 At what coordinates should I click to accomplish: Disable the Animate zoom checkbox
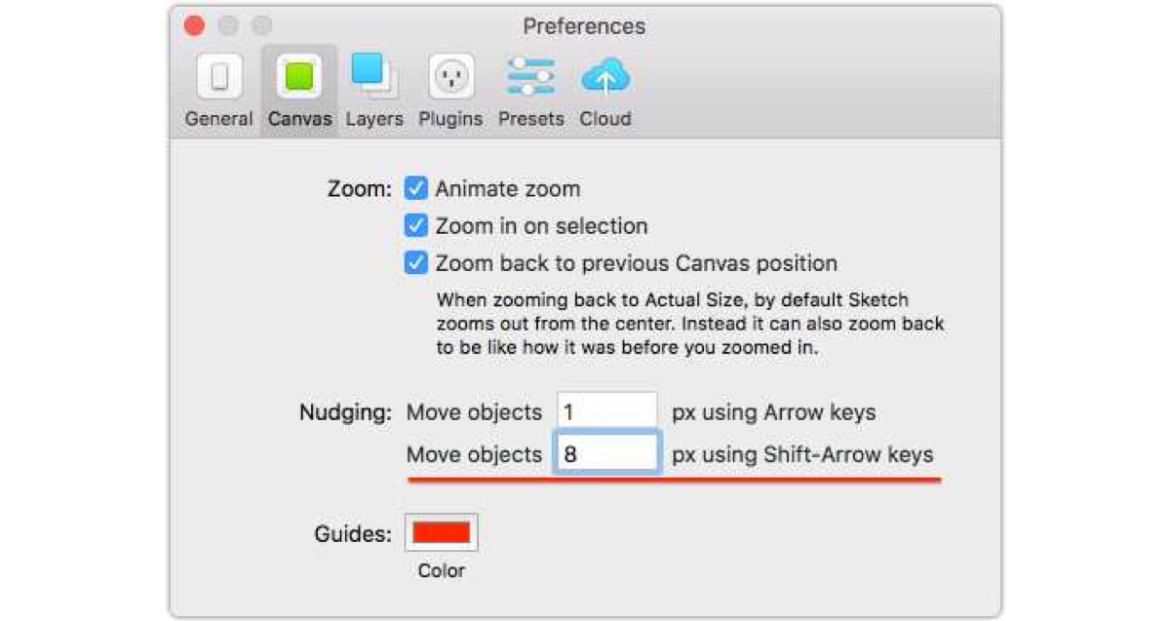(416, 188)
